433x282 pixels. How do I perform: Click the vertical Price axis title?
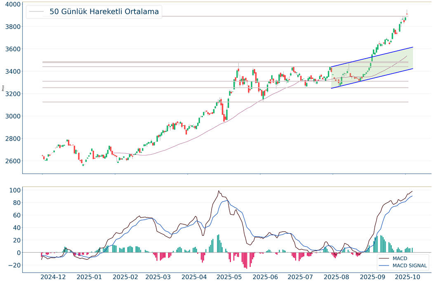[x=3, y=88]
